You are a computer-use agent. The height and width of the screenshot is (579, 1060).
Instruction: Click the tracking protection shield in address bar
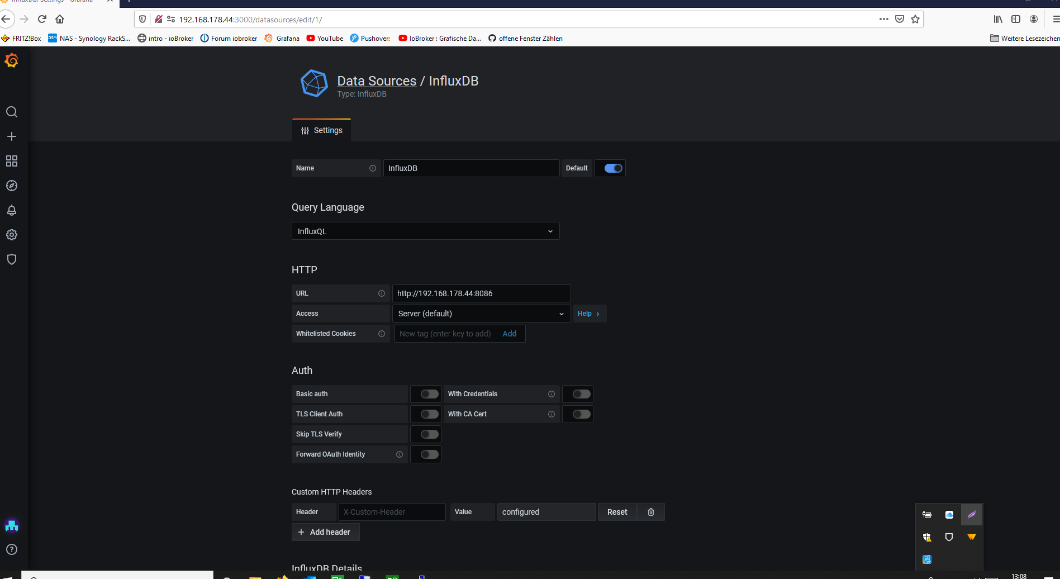pos(142,19)
